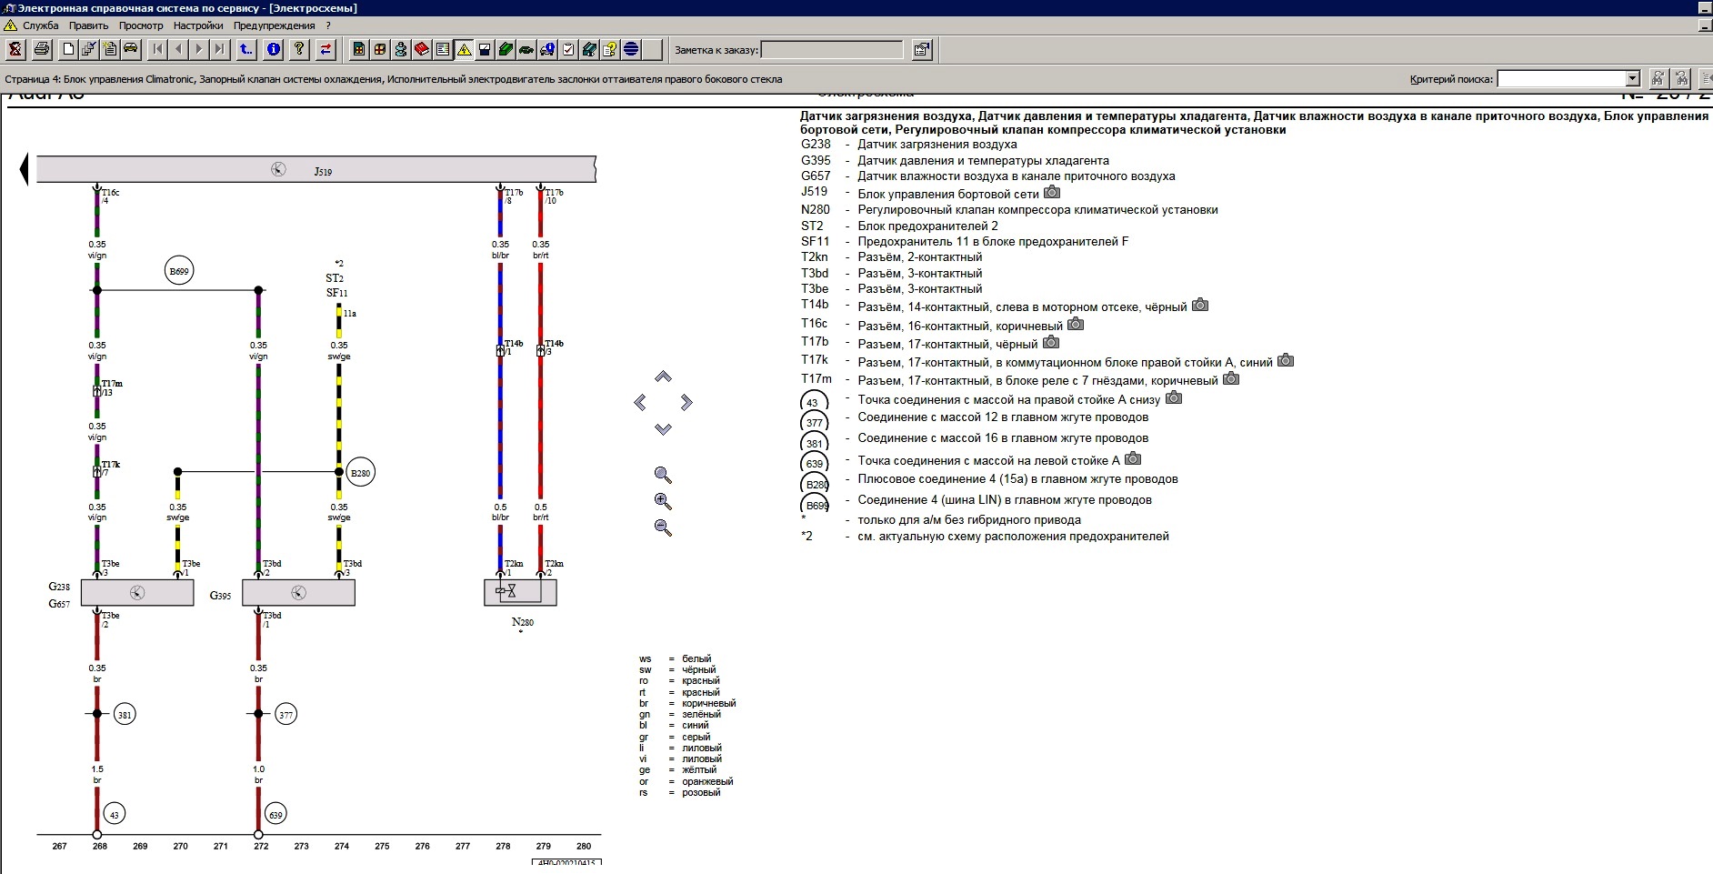
Task: Click the zoom out magnifier with minus
Action: [x=663, y=527]
